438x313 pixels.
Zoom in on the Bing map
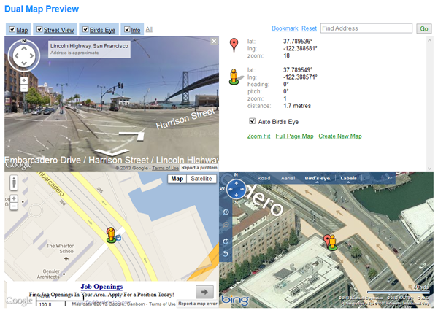[x=226, y=212]
